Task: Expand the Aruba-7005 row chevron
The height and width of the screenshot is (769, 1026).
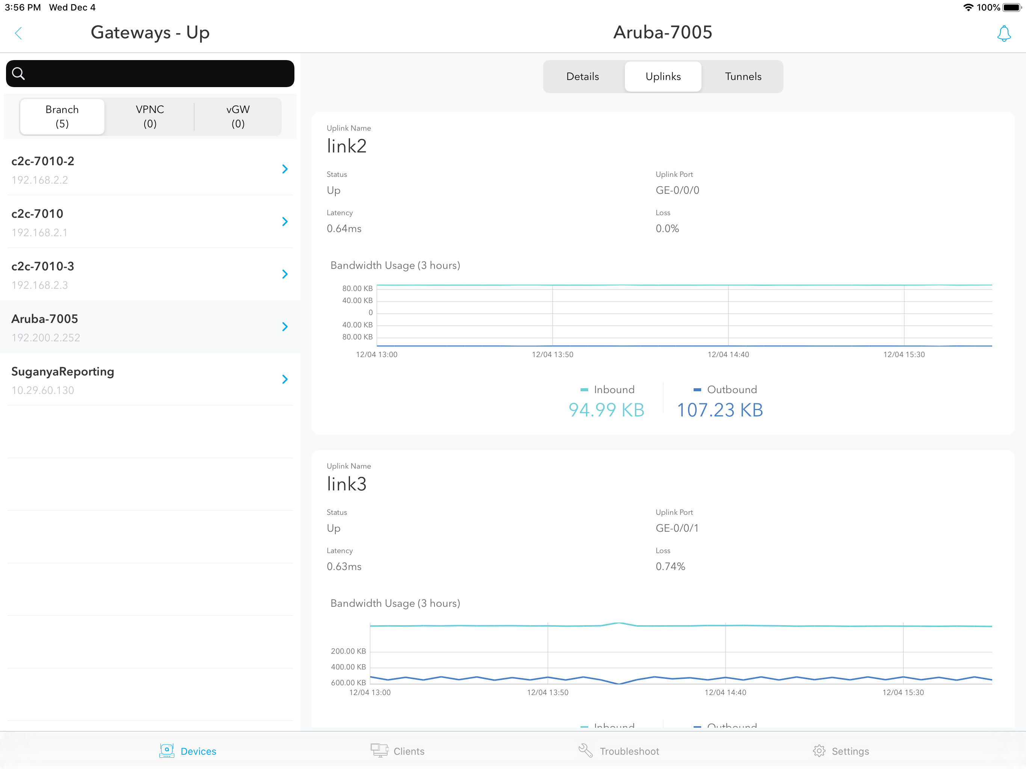Action: 285,327
